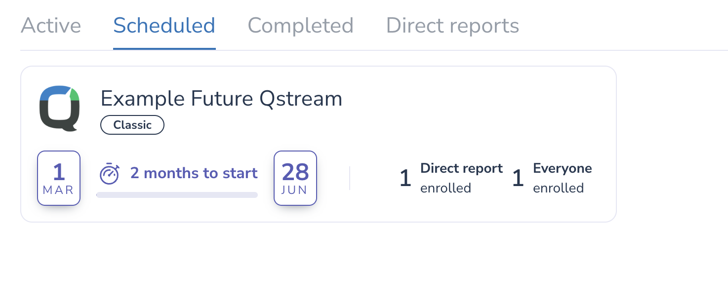Click the vertical divider before enrollment stats

[x=350, y=178]
